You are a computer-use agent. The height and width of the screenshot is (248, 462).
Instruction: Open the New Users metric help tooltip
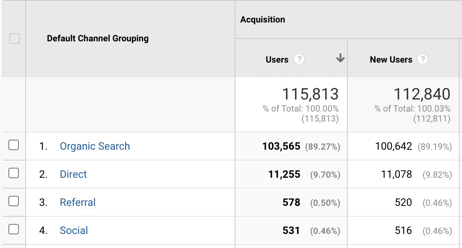tap(423, 59)
